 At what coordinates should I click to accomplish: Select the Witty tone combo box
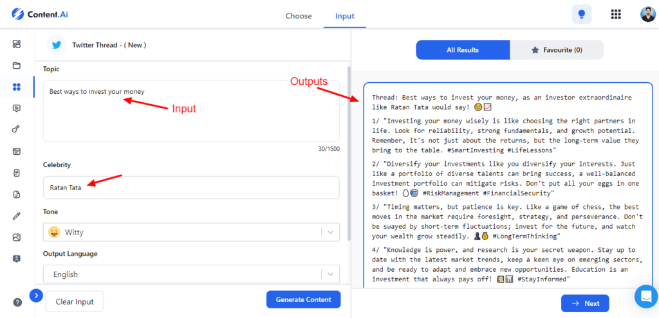191,232
